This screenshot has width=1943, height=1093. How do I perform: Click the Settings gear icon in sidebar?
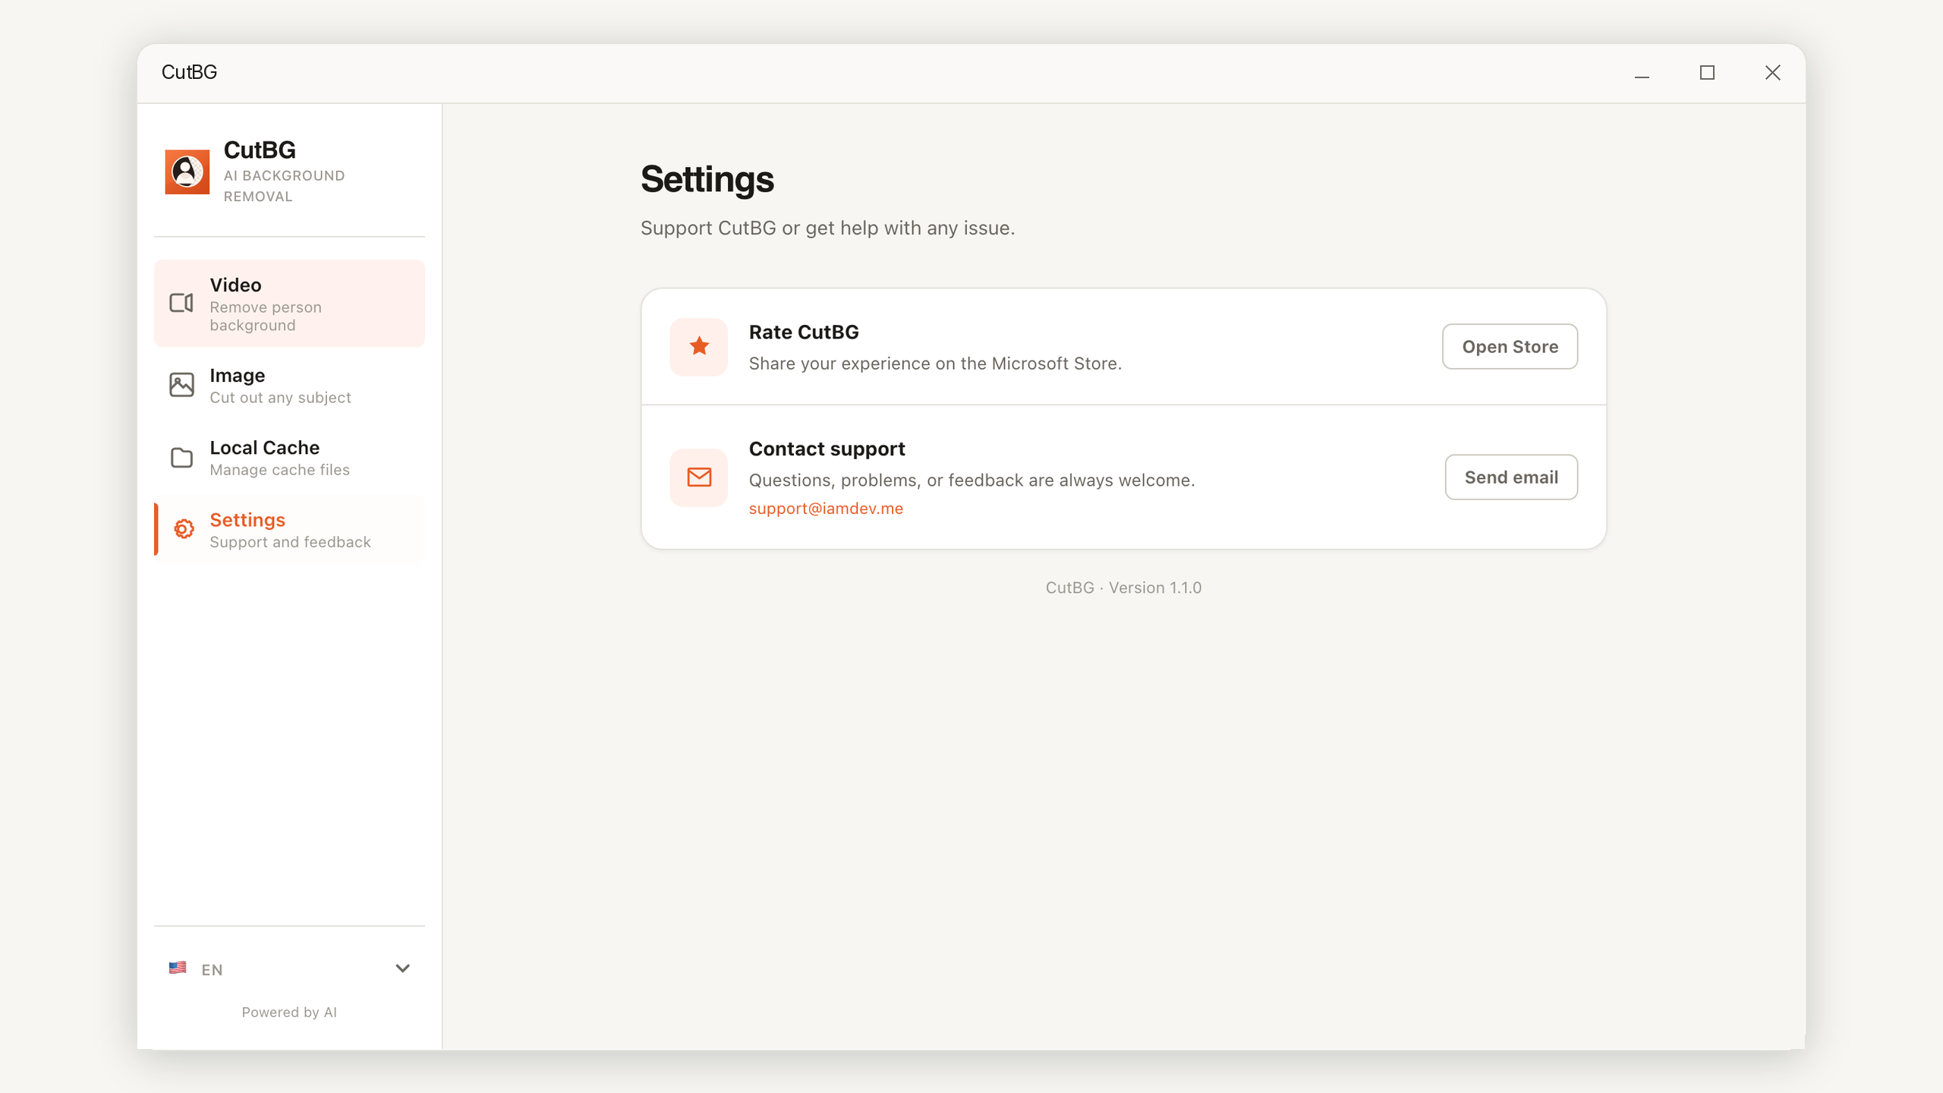(x=184, y=529)
